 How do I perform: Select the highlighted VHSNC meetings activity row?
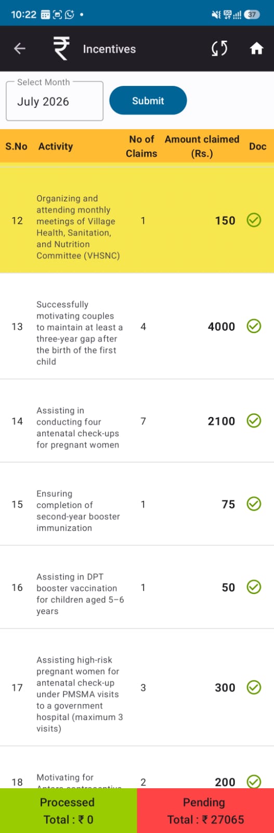tap(137, 221)
